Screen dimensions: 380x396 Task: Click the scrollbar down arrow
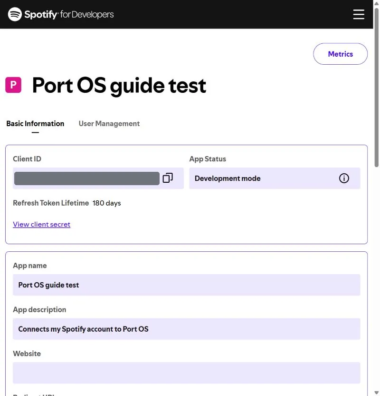tap(377, 393)
